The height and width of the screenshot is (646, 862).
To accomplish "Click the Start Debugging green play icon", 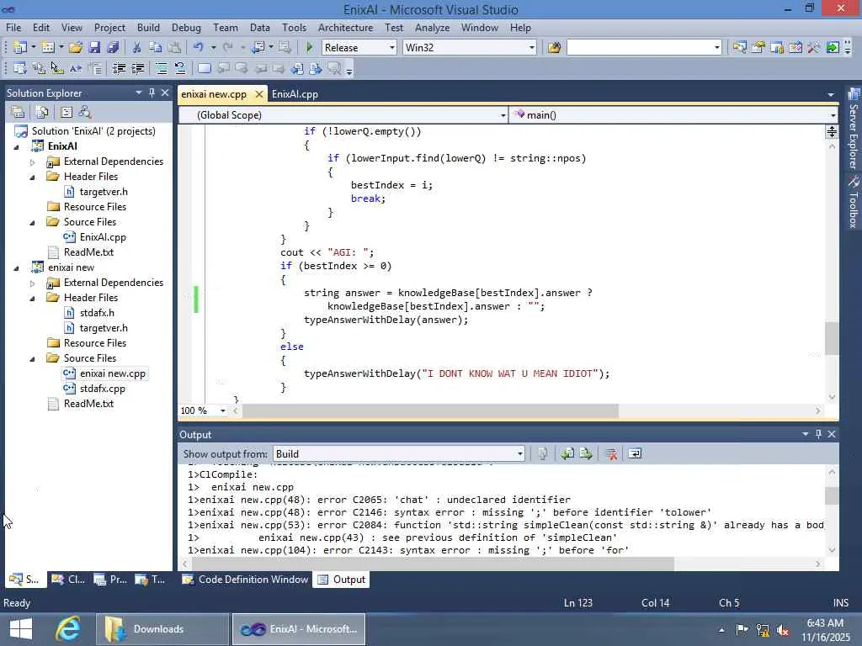I will [x=310, y=48].
